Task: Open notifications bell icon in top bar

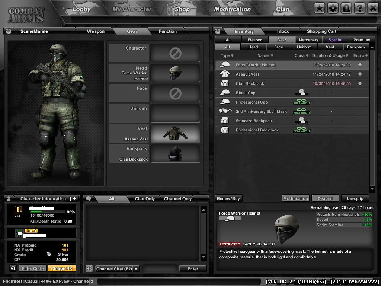Action: tap(346, 9)
